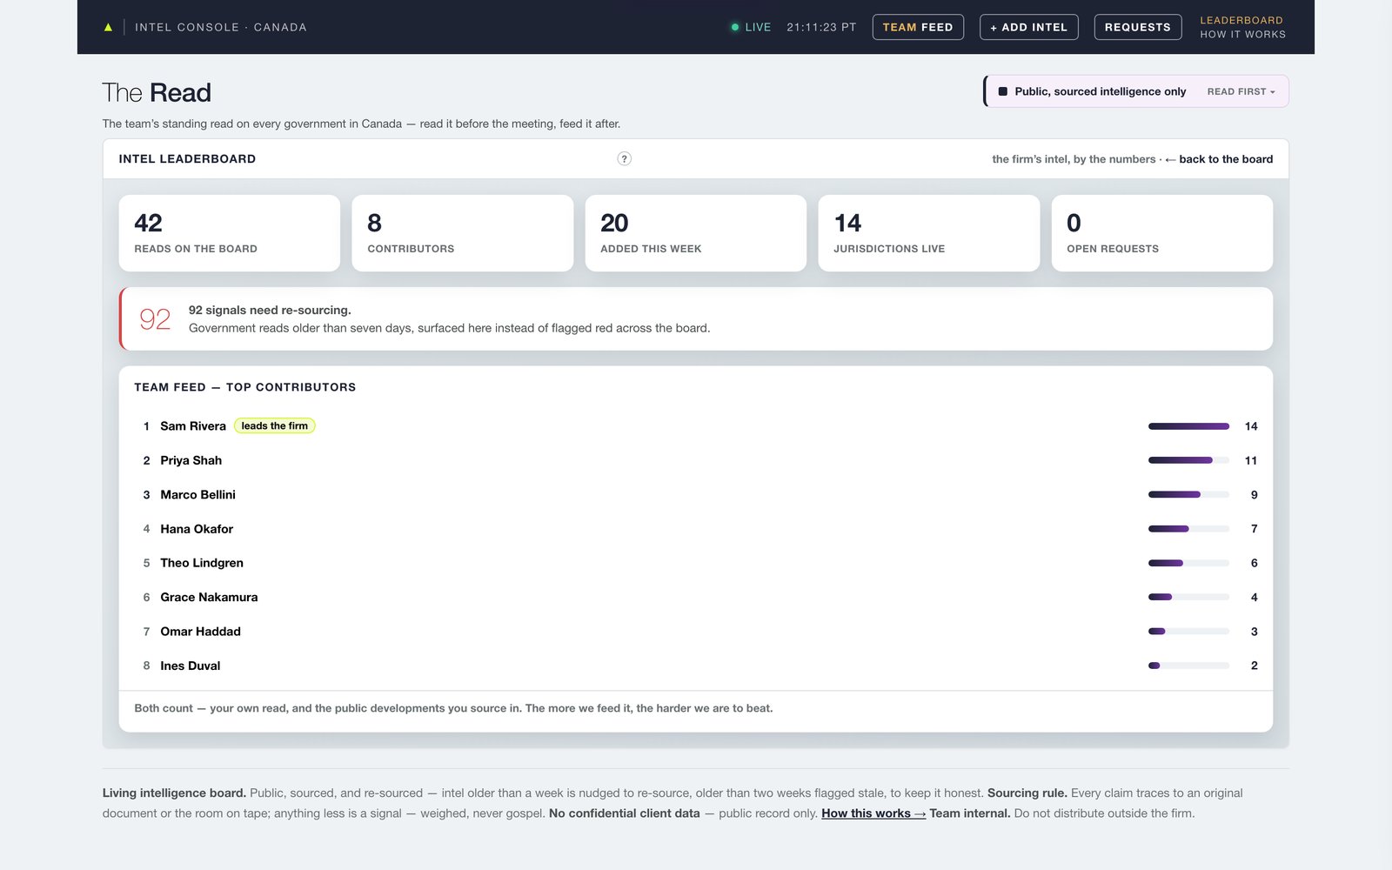Click Marco Bellini's count of 9
Screen dimensions: 1392x870
(1254, 494)
